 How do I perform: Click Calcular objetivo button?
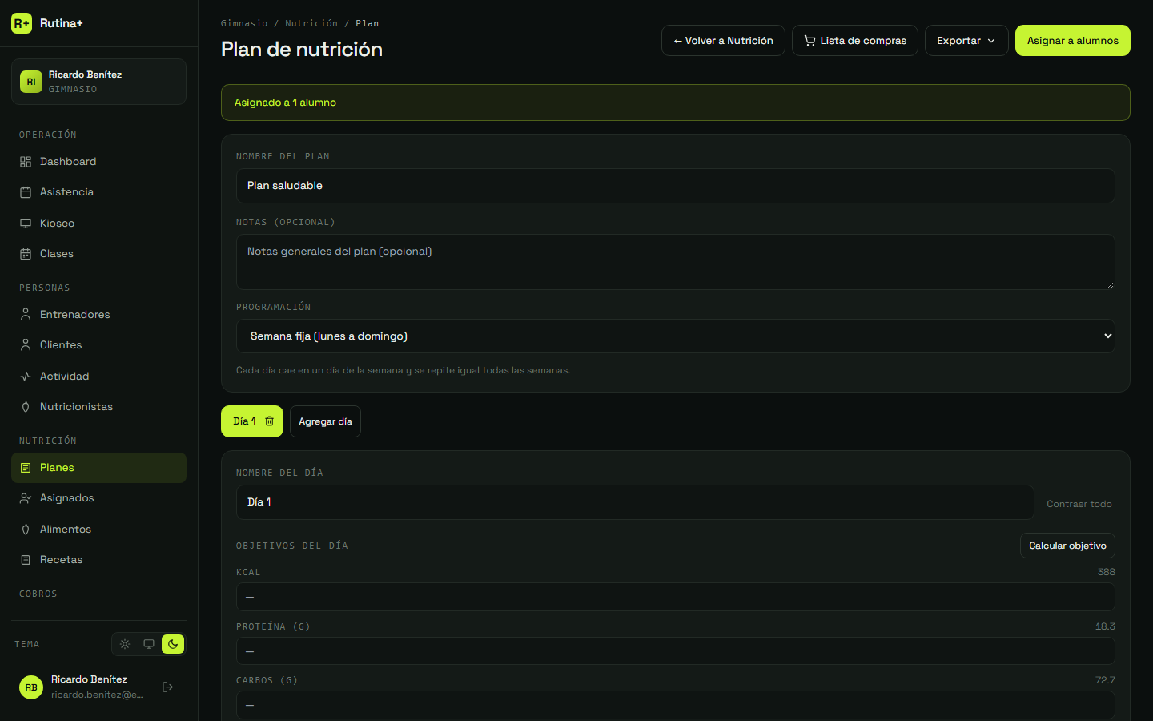[1067, 546]
